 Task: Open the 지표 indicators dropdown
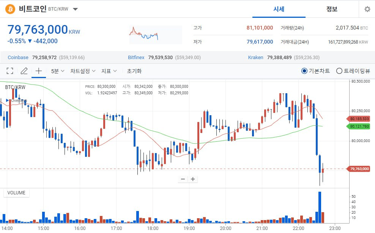[109, 71]
